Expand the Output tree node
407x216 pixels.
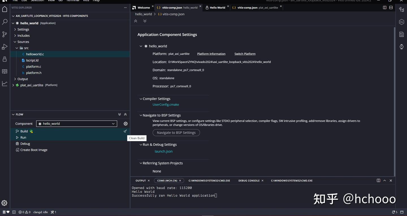point(15,79)
